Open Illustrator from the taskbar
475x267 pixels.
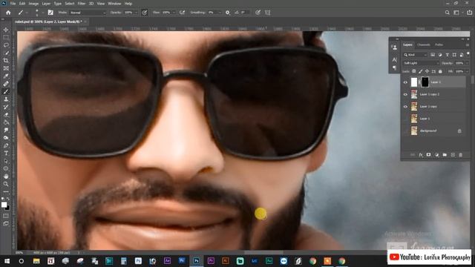226,260
